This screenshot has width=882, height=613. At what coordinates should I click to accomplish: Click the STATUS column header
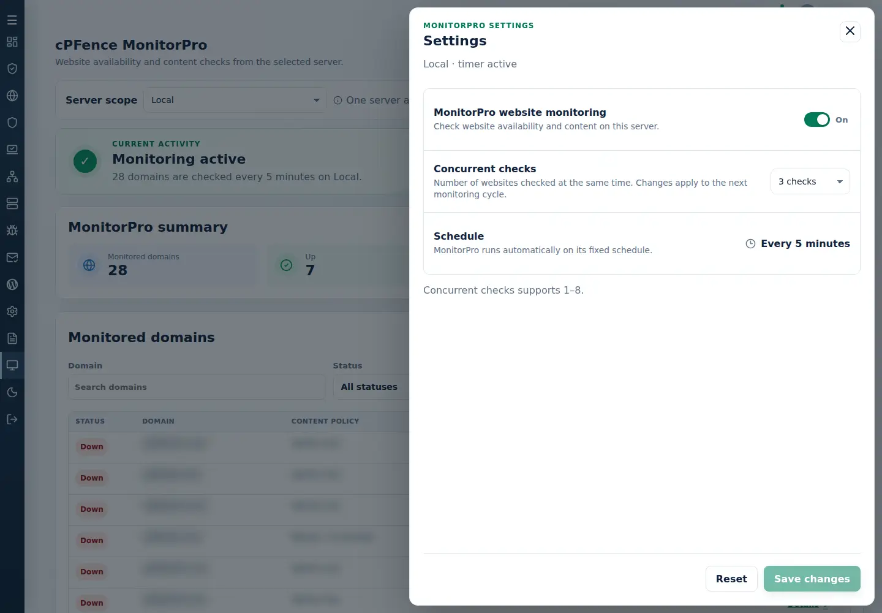[90, 421]
